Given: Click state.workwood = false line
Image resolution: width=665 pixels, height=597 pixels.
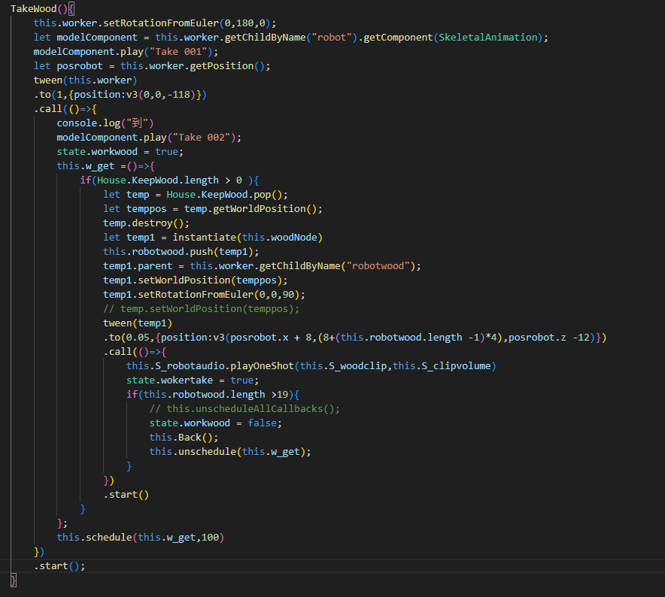Looking at the screenshot, I should [215, 423].
